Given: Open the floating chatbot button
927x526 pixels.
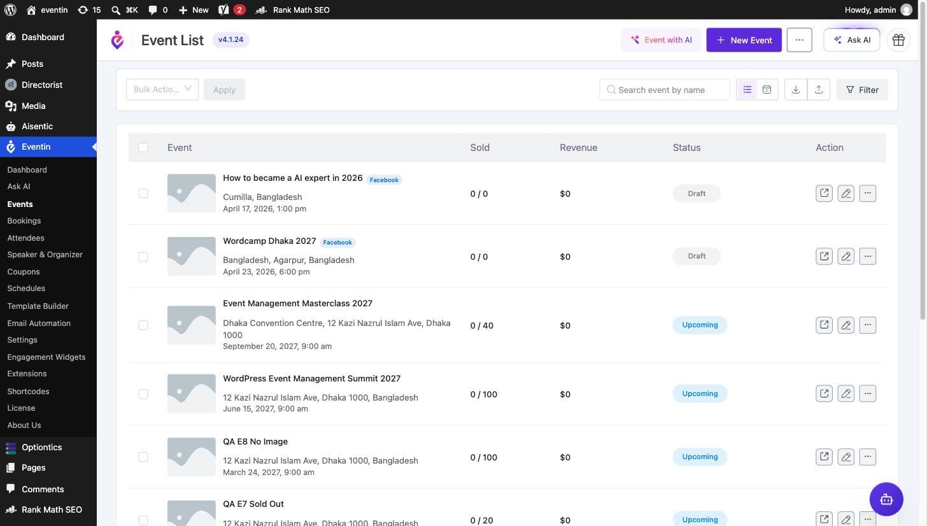Looking at the screenshot, I should [x=886, y=499].
